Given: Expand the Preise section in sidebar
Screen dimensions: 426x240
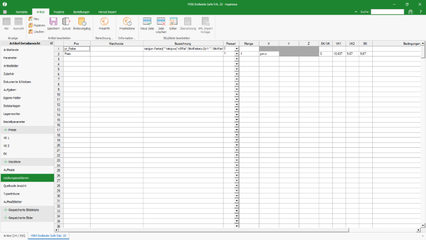Looking at the screenshot, I should tap(6, 130).
